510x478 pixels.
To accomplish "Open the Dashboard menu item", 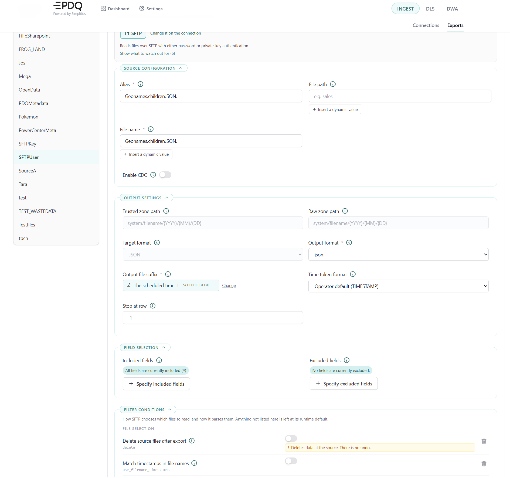I will pos(115,9).
